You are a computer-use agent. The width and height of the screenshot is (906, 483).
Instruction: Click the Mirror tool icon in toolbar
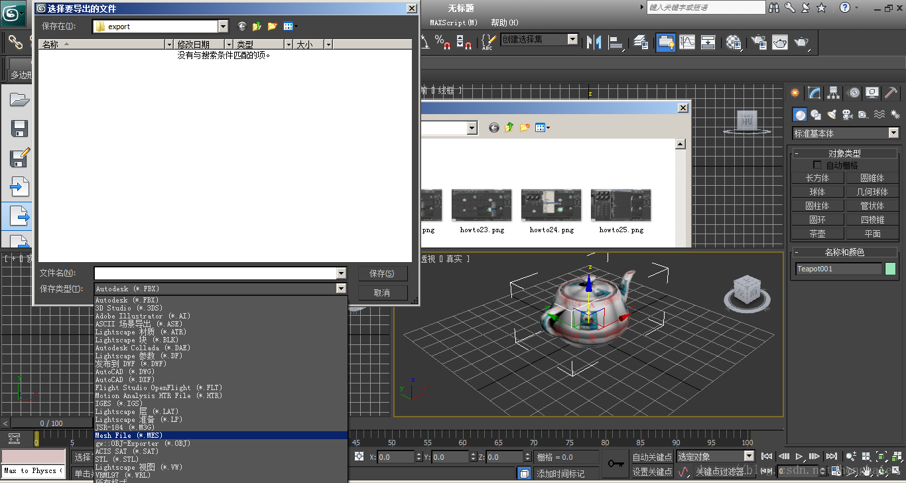[x=594, y=42]
